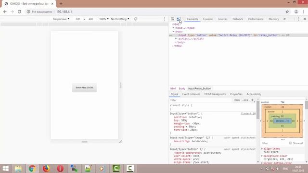308x173 pixels.
Task: Expand the align-items computed property
Action: (262, 148)
